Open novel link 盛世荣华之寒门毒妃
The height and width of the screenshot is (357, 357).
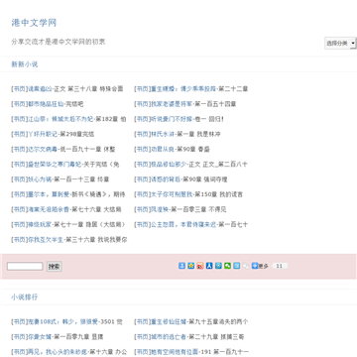click(55, 164)
